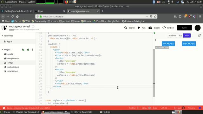Open the Embed dialog

[x=168, y=28]
